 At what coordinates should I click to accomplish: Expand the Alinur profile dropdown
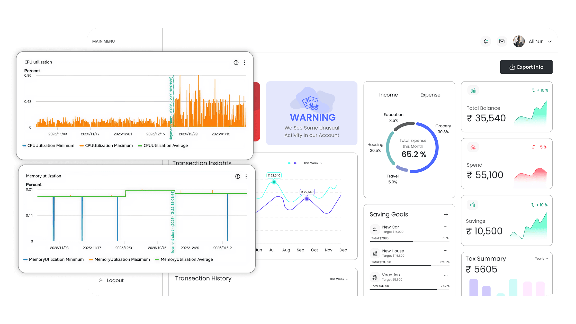click(550, 41)
